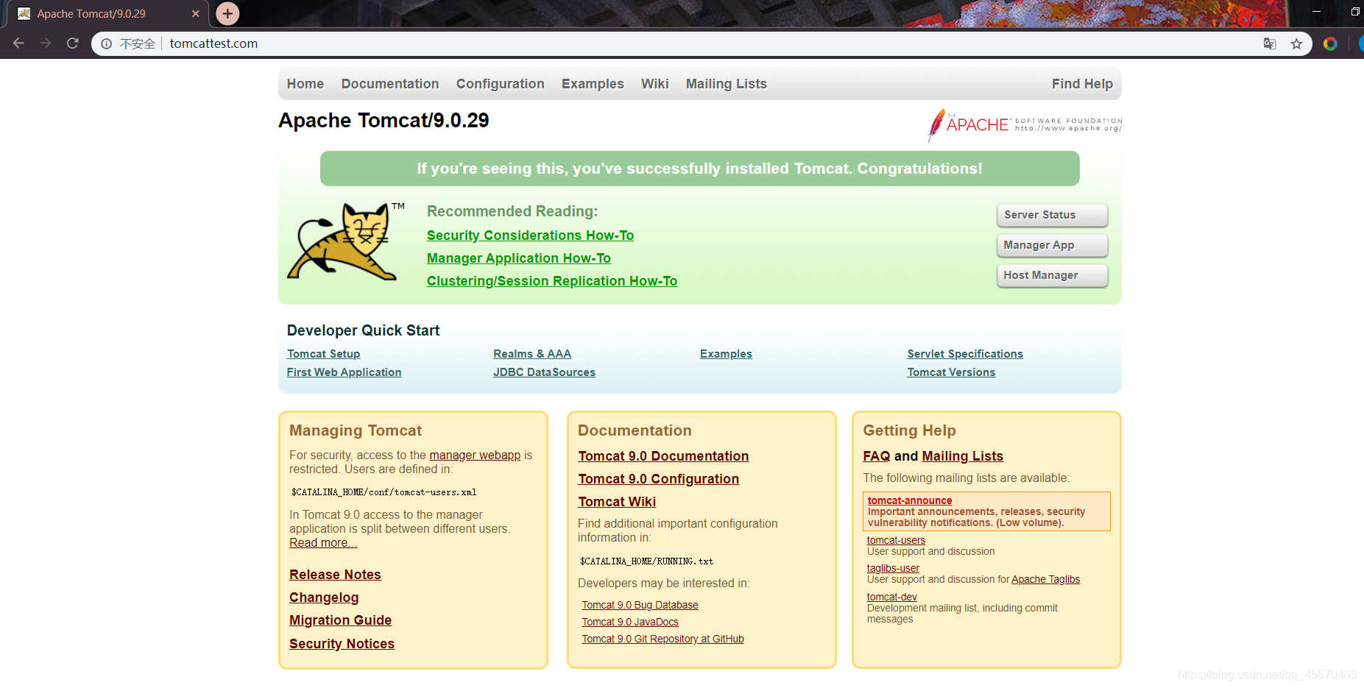
Task: Click the Apache Software Foundation feather logo
Action: click(1025, 124)
